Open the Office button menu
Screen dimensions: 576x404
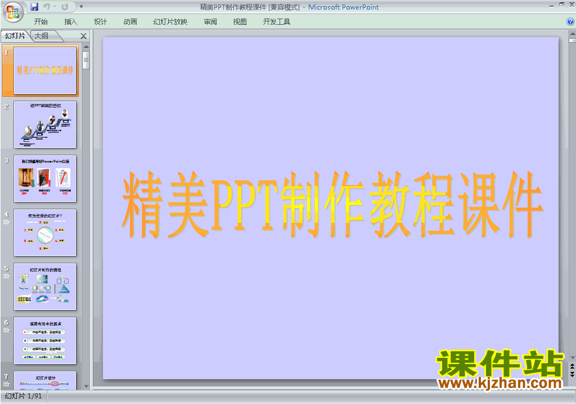click(x=13, y=12)
